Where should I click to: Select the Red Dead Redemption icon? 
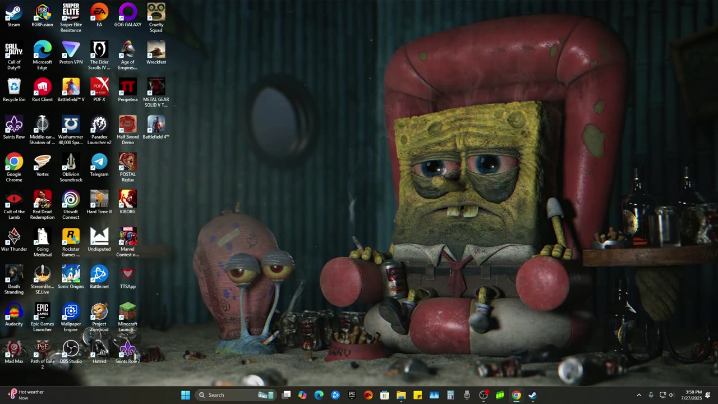[x=43, y=205]
